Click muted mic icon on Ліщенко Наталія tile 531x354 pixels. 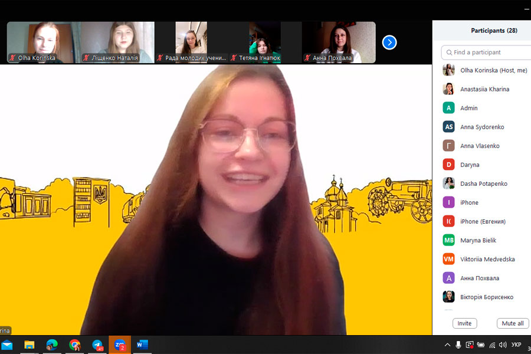point(86,58)
